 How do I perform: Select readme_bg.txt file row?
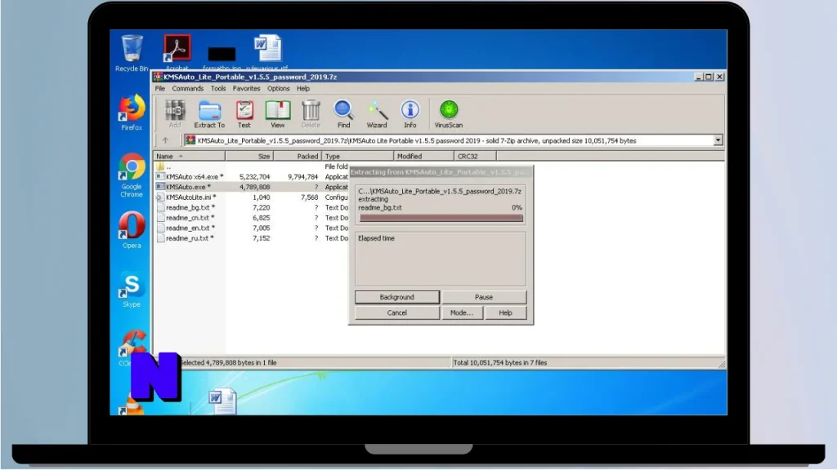[x=251, y=207]
